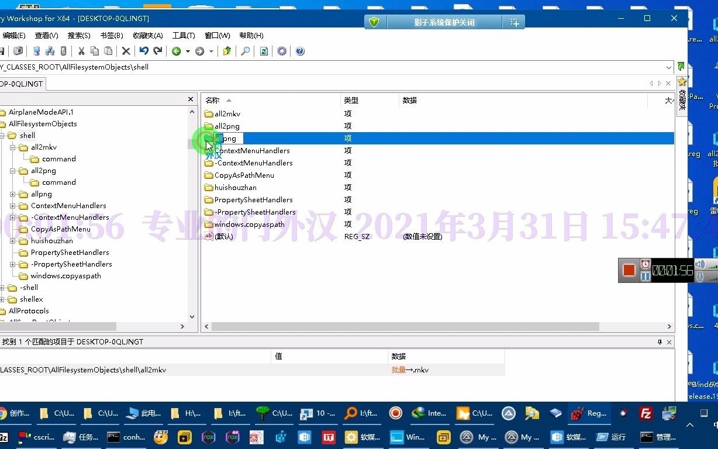Open the registry address bar dropdown
718x449 pixels.
669,67
